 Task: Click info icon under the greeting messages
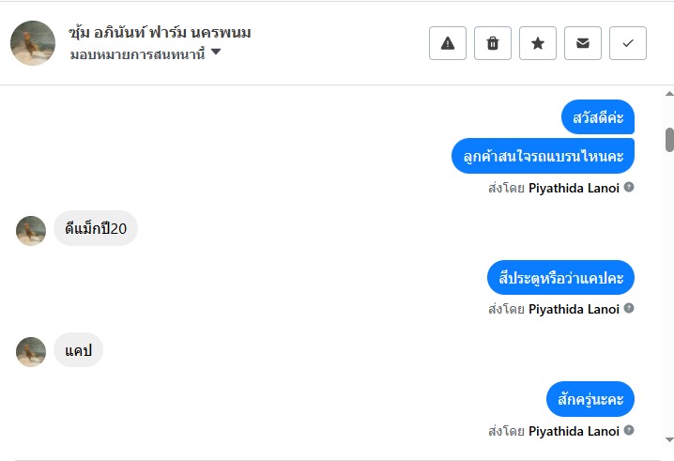point(629,187)
